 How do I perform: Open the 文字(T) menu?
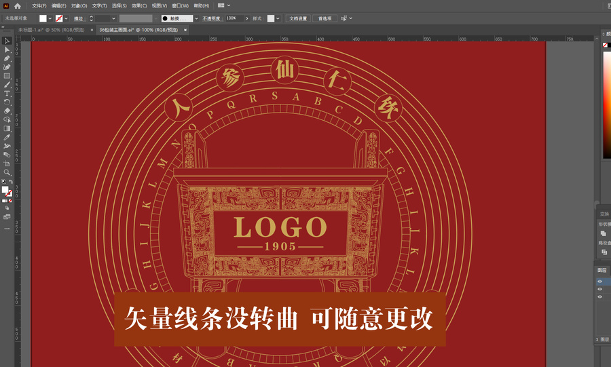pyautogui.click(x=99, y=6)
